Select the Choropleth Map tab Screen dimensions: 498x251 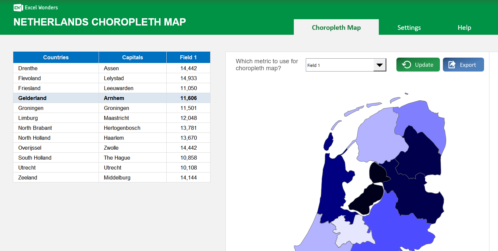(x=336, y=27)
